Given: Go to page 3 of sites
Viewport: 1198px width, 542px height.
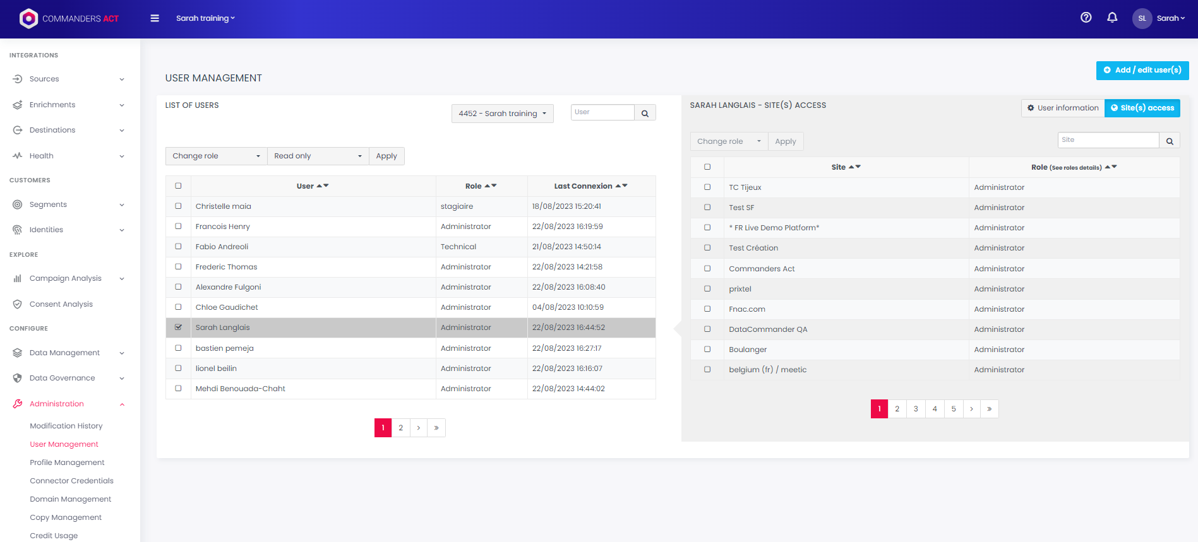Looking at the screenshot, I should click(x=916, y=409).
